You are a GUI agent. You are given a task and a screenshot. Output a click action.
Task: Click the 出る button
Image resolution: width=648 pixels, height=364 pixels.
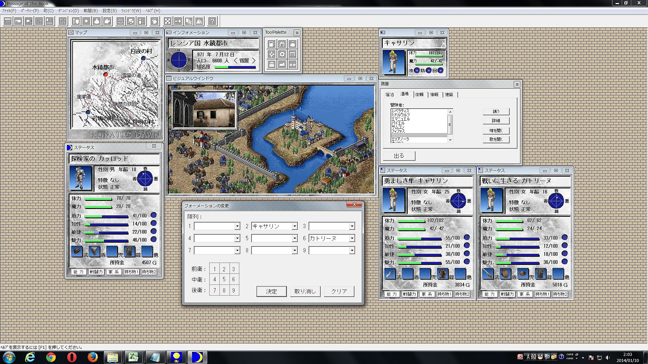(x=399, y=156)
